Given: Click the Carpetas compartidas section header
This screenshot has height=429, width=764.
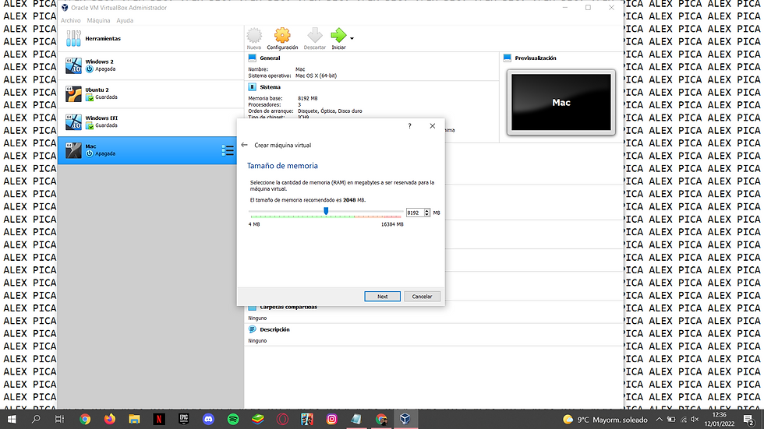Looking at the screenshot, I should (288, 307).
